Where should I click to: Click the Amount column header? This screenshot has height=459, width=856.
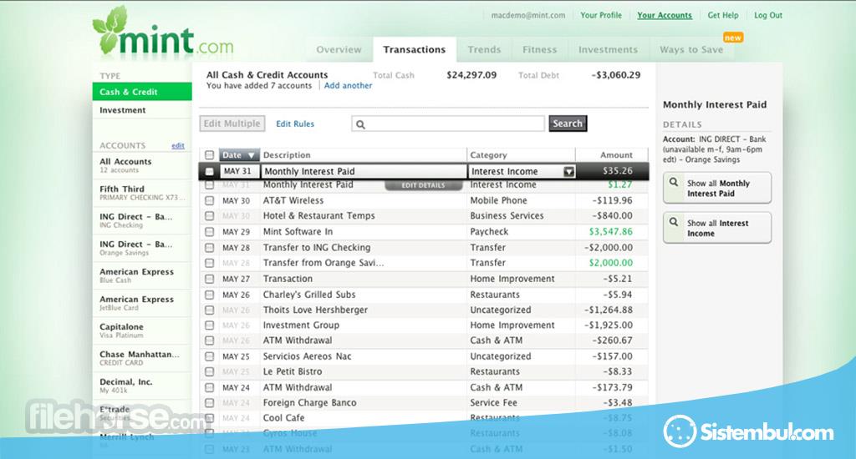point(616,155)
